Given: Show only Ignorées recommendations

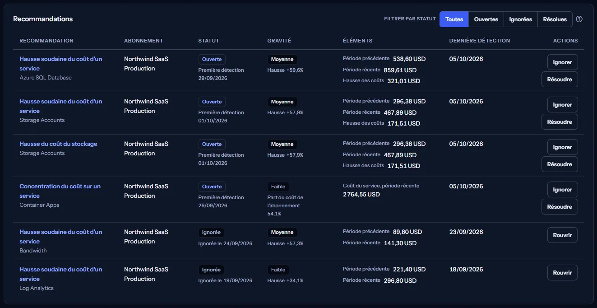Looking at the screenshot, I should tap(521, 19).
